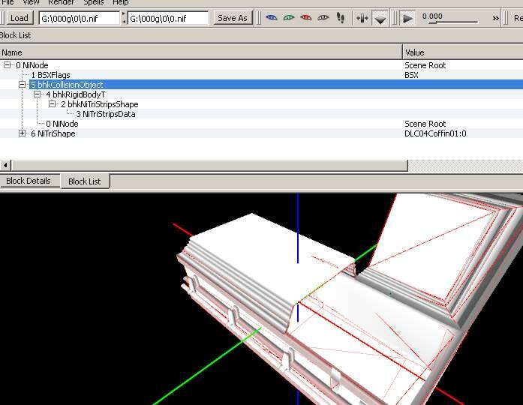Viewport: 523px width, 405px height.
Task: Collapse the 2 bhkNiTriStripsShape node
Action: point(52,104)
